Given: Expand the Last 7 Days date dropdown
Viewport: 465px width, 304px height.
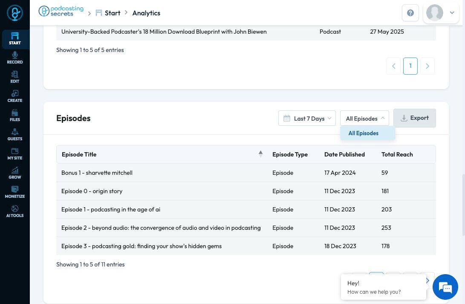Looking at the screenshot, I should [x=307, y=119].
